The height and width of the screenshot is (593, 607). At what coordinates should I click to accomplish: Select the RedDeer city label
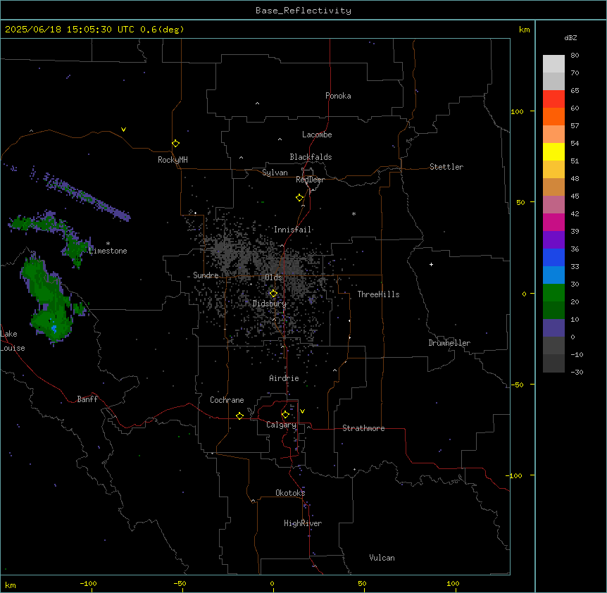[x=310, y=180]
